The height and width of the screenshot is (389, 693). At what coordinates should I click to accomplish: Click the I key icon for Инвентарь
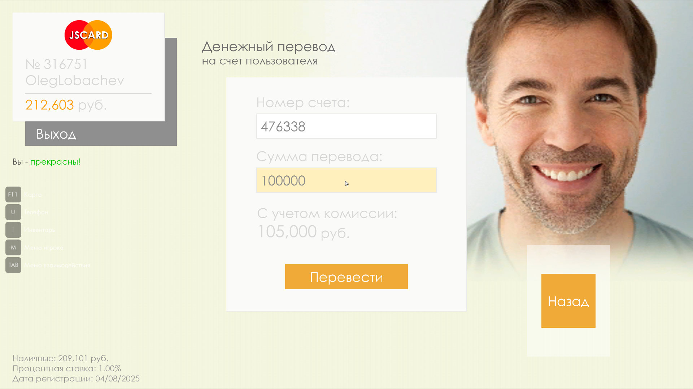(13, 230)
